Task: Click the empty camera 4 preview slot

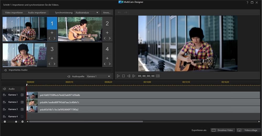Action: click(80, 55)
